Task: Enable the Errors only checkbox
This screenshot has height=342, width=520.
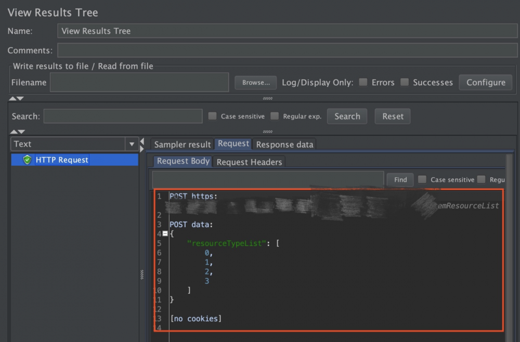Action: click(363, 82)
